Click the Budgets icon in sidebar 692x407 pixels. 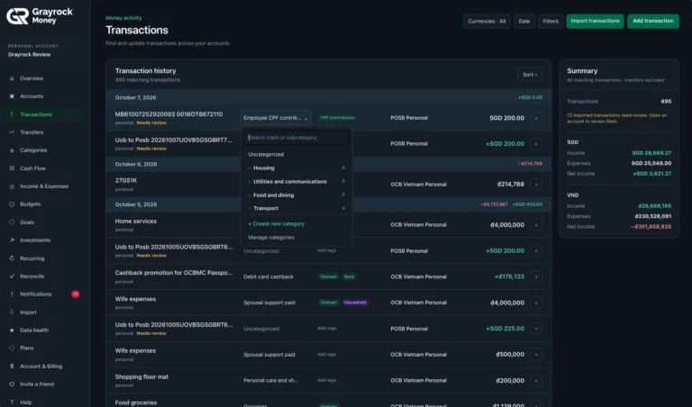click(12, 204)
